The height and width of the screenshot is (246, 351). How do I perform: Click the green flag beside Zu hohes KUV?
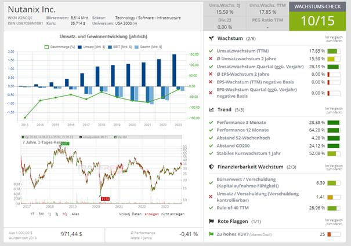(x=211, y=234)
